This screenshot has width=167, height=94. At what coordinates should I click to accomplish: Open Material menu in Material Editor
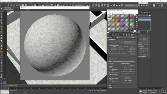point(114,13)
